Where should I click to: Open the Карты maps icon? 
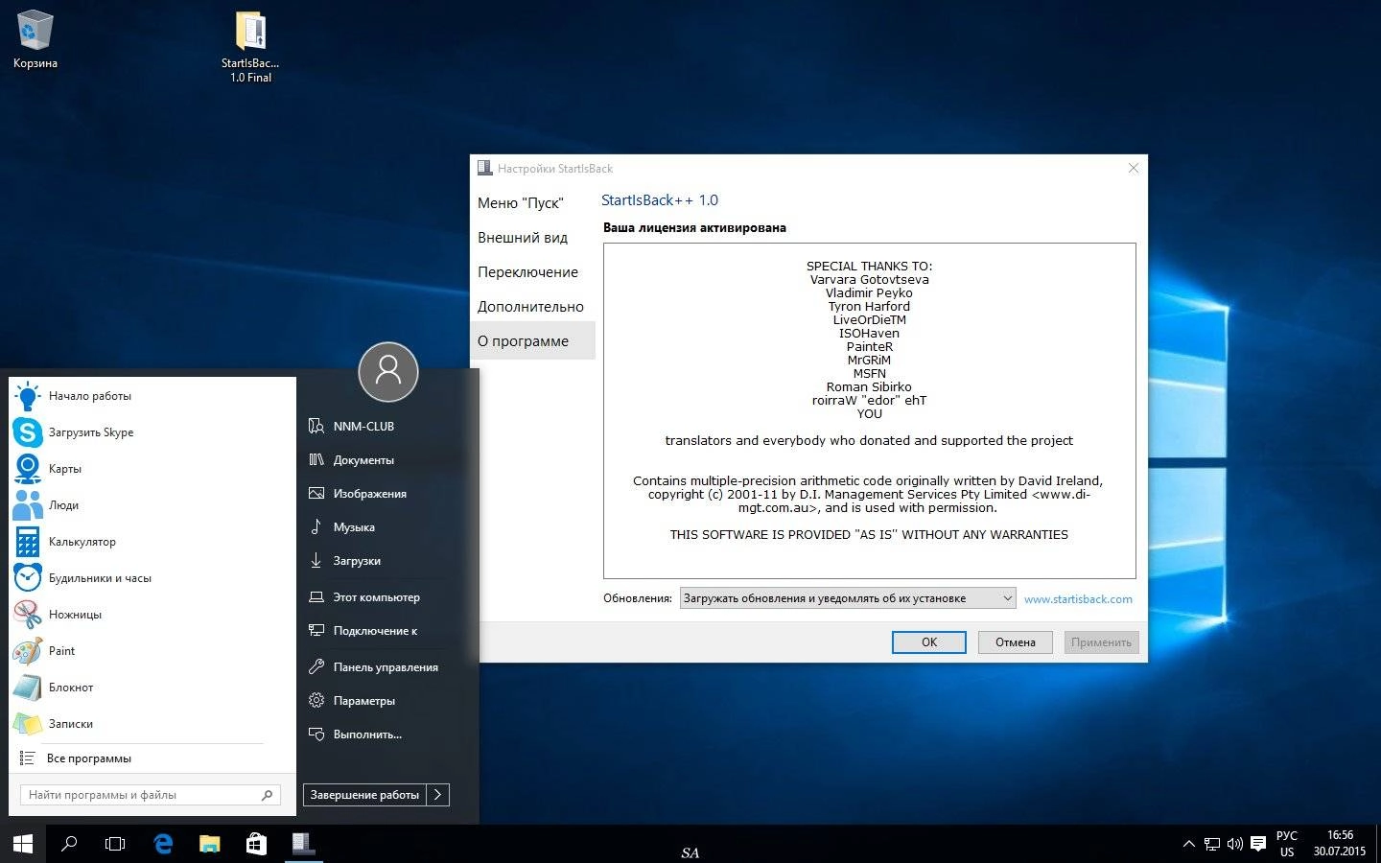28,469
